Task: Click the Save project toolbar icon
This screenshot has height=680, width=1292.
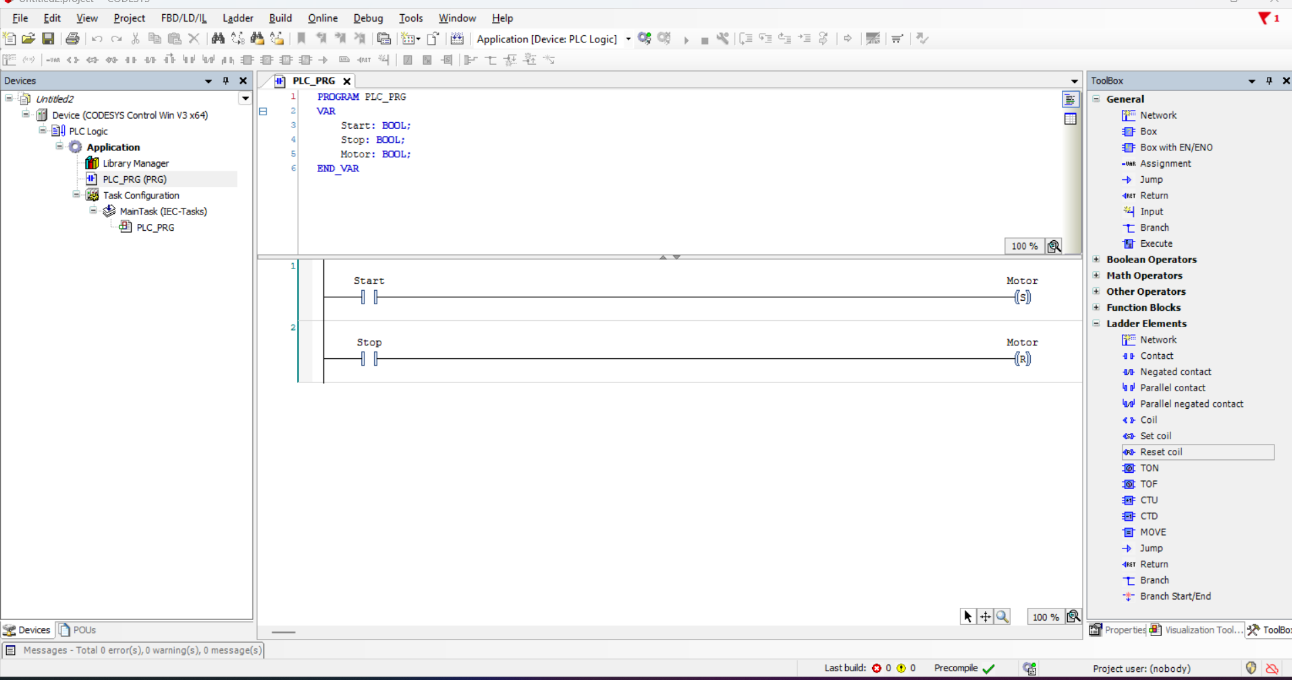Action: (x=48, y=38)
